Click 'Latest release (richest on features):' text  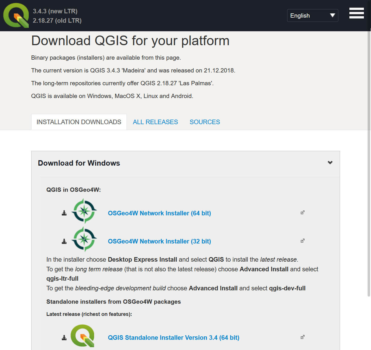pyautogui.click(x=89, y=314)
